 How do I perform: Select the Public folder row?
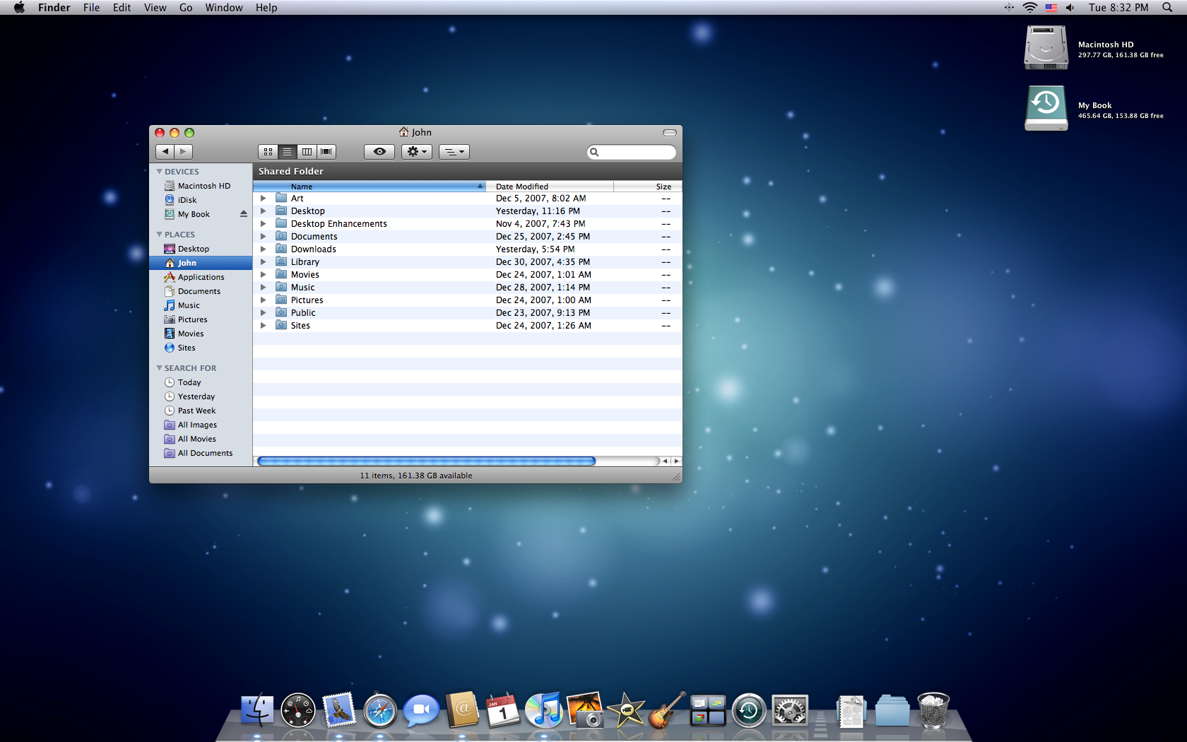[468, 313]
